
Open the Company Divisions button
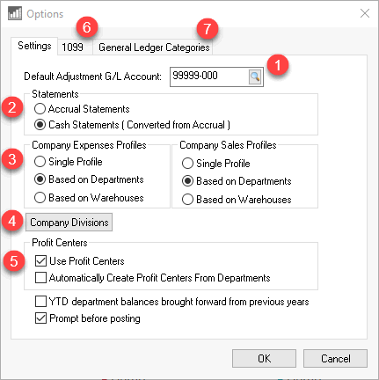point(69,223)
